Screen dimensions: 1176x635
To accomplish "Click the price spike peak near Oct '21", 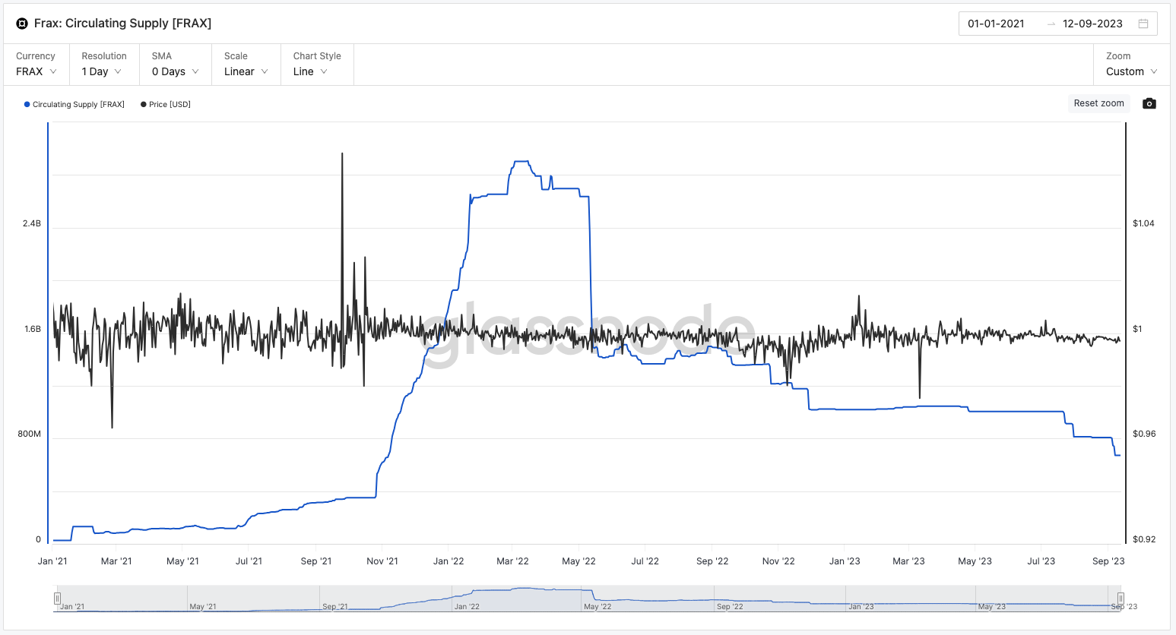I will point(342,155).
